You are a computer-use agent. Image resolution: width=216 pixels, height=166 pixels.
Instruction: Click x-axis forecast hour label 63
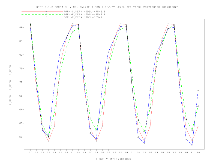tap(156, 152)
